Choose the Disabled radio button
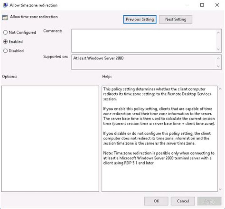This screenshot has width=225, height=209. click(5, 51)
